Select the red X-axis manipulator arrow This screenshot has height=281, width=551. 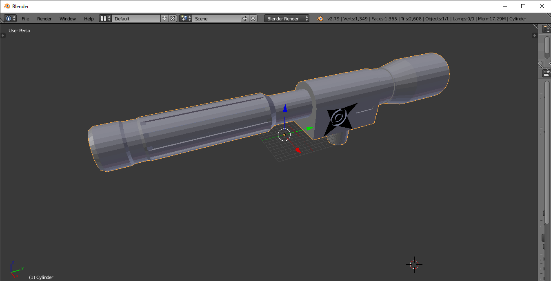[298, 150]
